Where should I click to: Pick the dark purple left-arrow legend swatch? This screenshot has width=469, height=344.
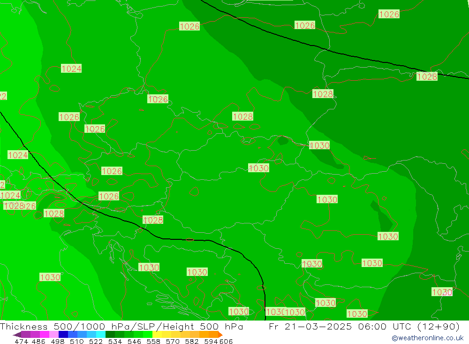tap(17, 335)
